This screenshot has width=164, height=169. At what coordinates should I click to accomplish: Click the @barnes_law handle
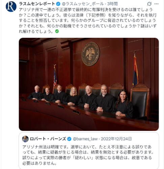[85, 139]
